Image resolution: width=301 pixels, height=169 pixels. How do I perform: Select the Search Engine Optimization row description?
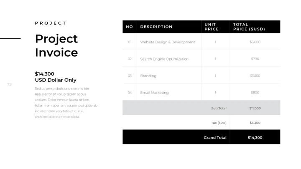coord(164,59)
